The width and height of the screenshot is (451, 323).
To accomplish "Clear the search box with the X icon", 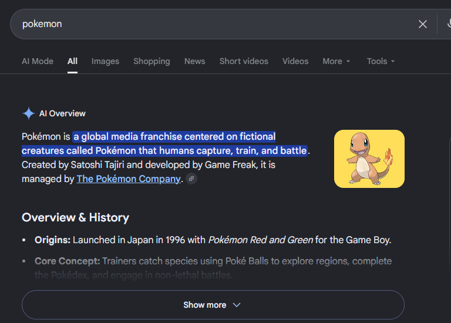I will (423, 24).
